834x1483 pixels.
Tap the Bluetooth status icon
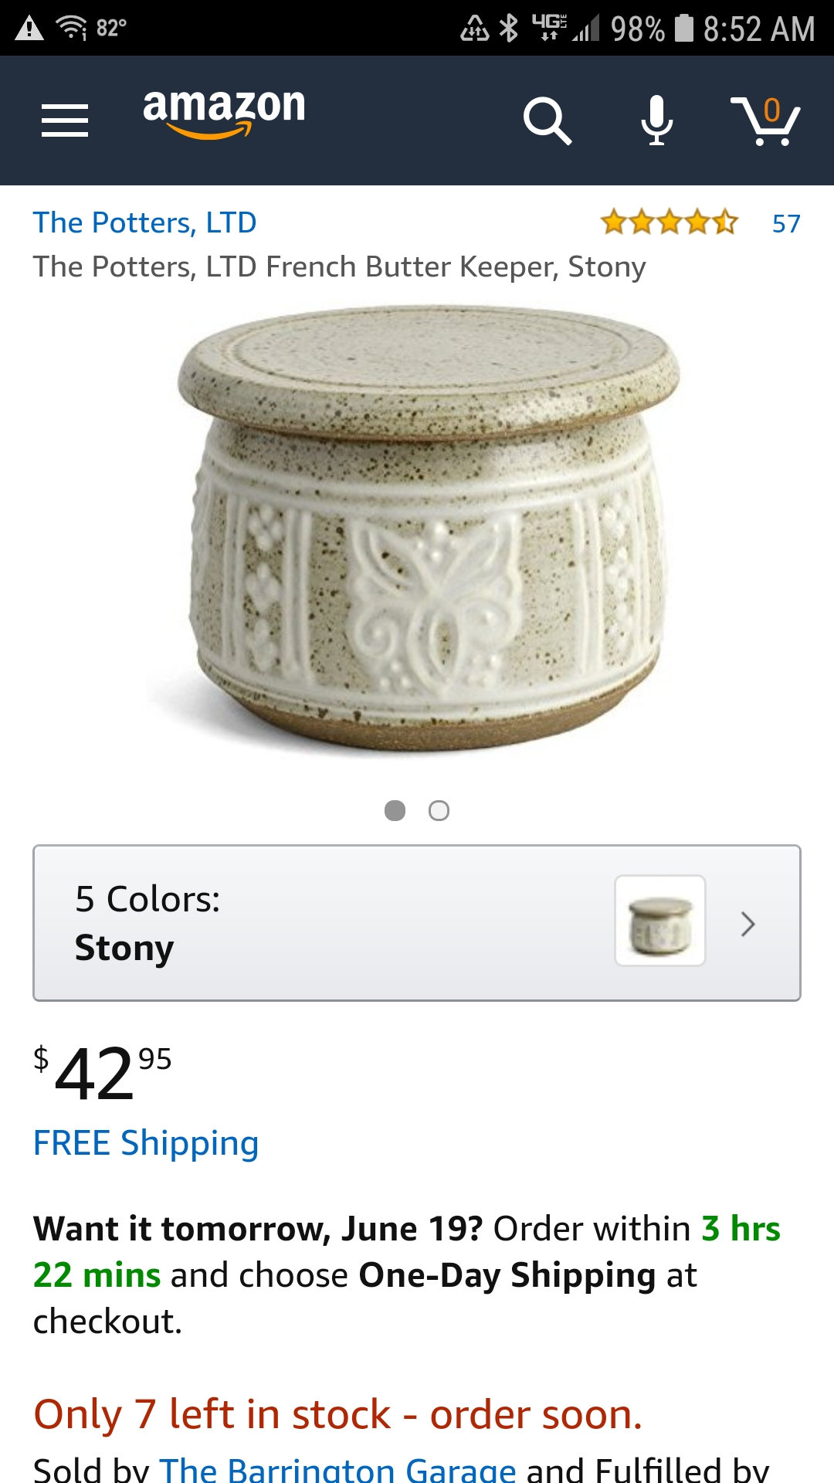pos(509,29)
